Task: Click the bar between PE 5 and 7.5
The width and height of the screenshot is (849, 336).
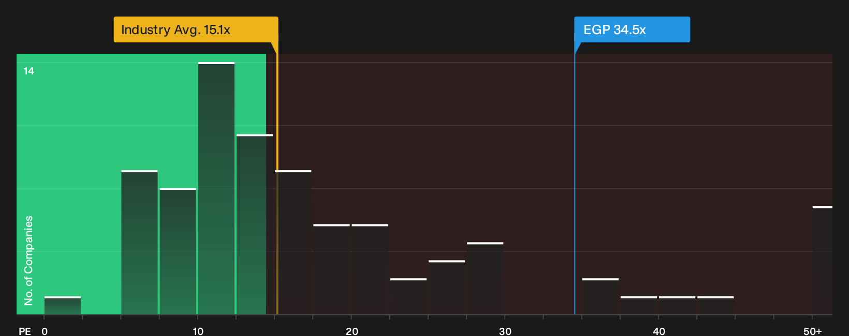Action: [139, 242]
